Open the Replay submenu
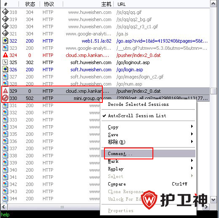 [x=148, y=169]
